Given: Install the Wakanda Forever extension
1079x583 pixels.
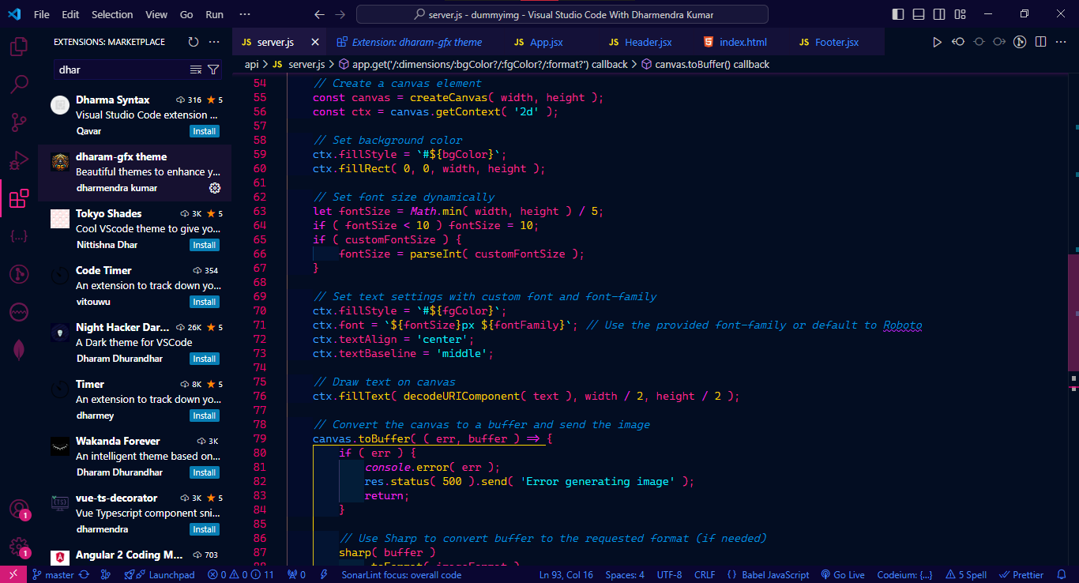Looking at the screenshot, I should tap(205, 472).
